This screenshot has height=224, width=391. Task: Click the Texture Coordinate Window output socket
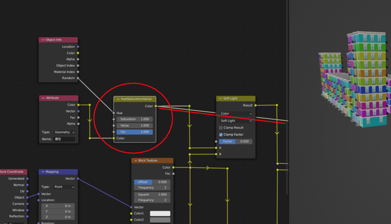click(28, 210)
